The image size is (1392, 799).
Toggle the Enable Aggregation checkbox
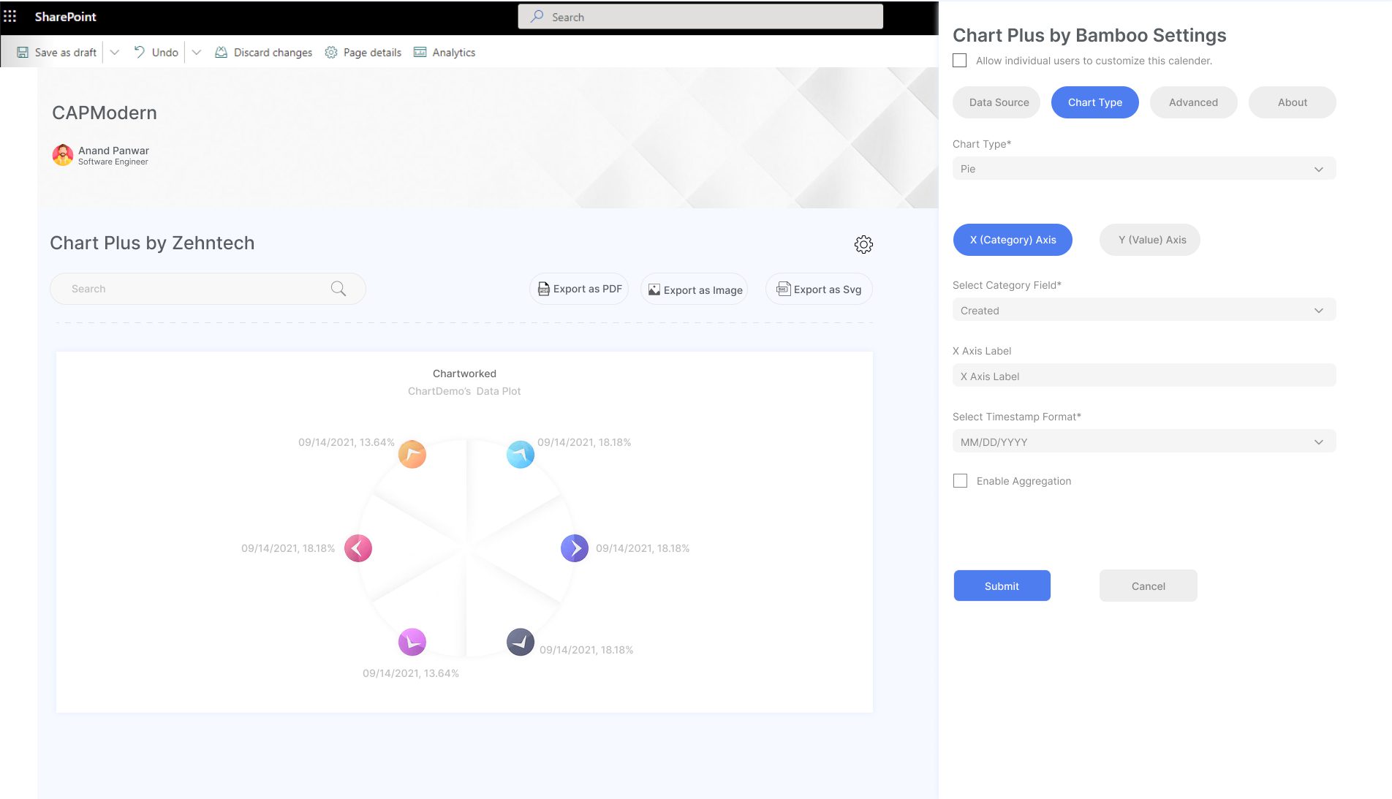coord(961,481)
